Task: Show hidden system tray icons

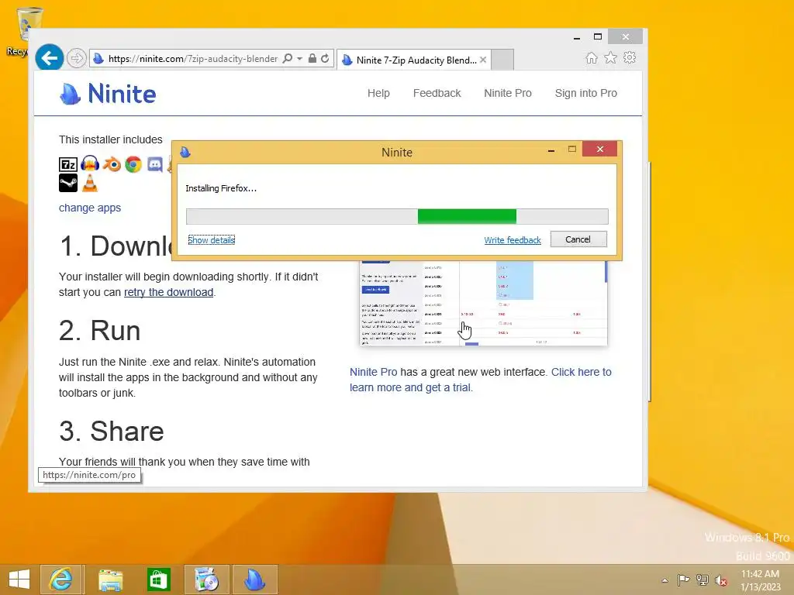Action: [x=665, y=580]
